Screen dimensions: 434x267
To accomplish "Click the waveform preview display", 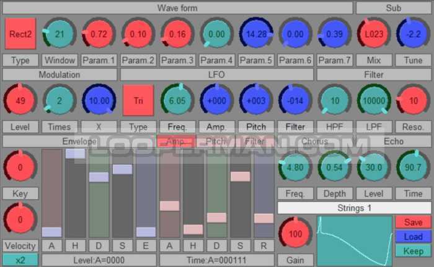I will (353, 240).
